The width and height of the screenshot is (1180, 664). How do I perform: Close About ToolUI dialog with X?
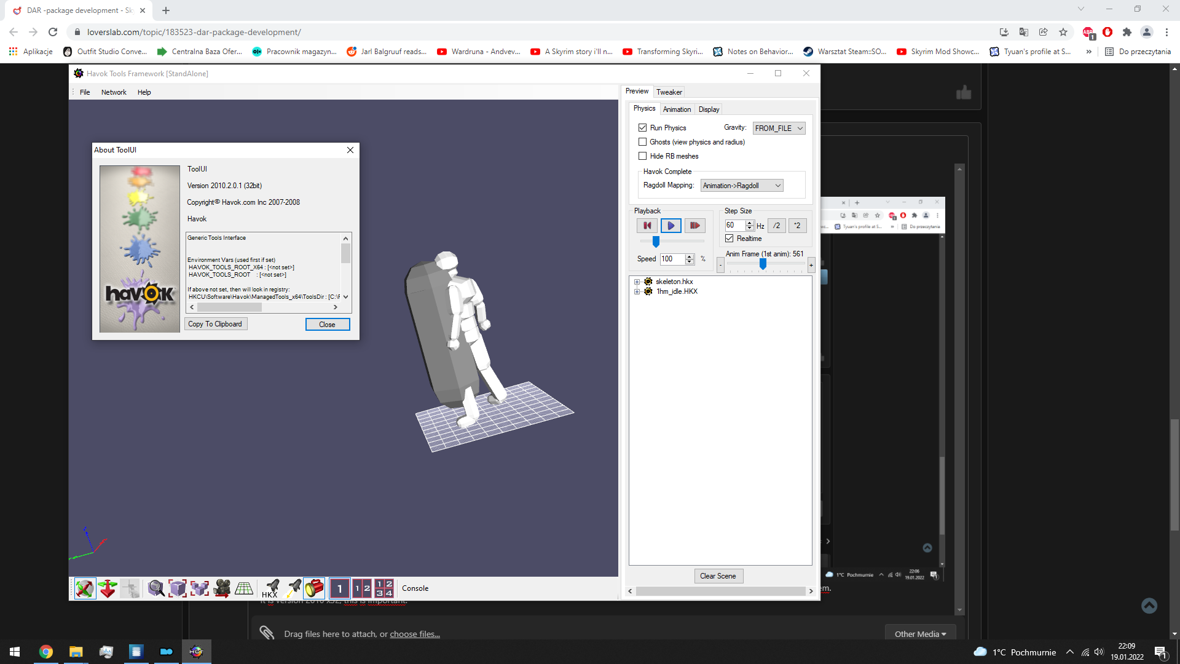[350, 150]
